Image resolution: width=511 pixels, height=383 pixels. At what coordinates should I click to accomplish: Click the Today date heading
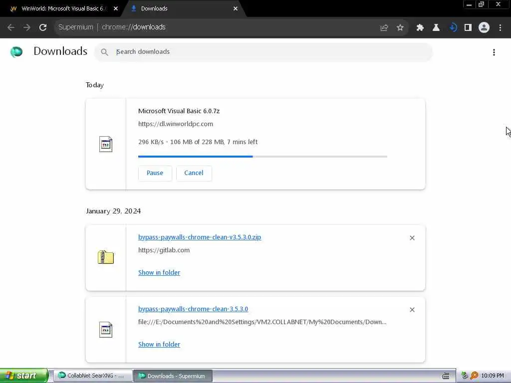pos(95,85)
